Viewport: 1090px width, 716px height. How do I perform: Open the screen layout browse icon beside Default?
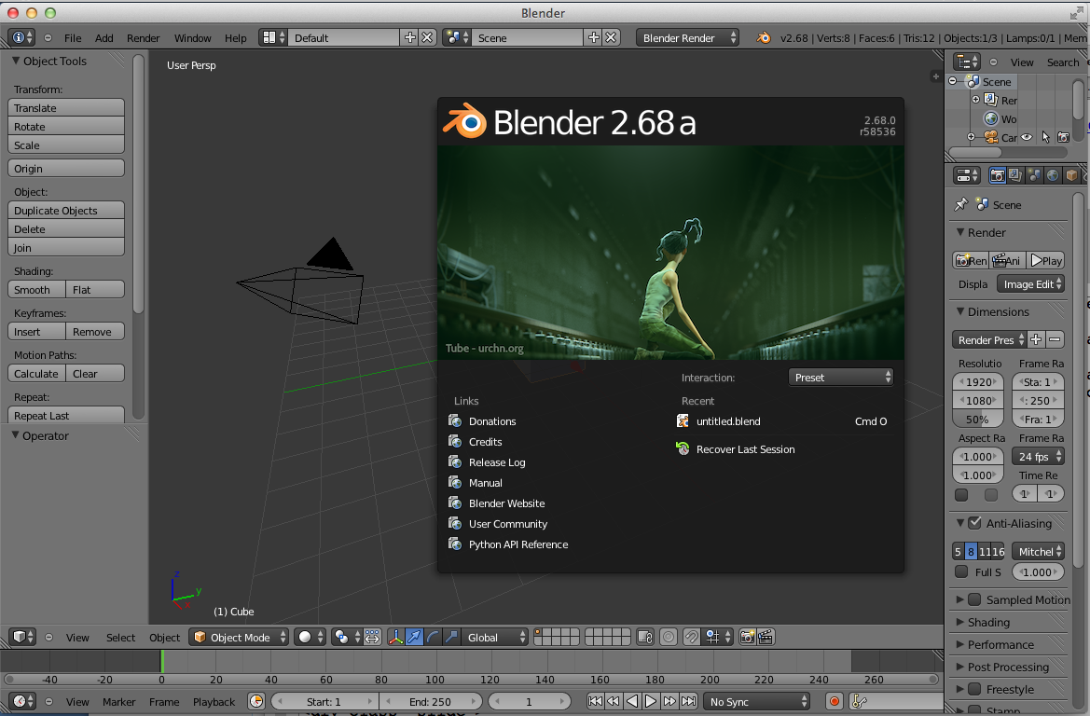(272, 37)
